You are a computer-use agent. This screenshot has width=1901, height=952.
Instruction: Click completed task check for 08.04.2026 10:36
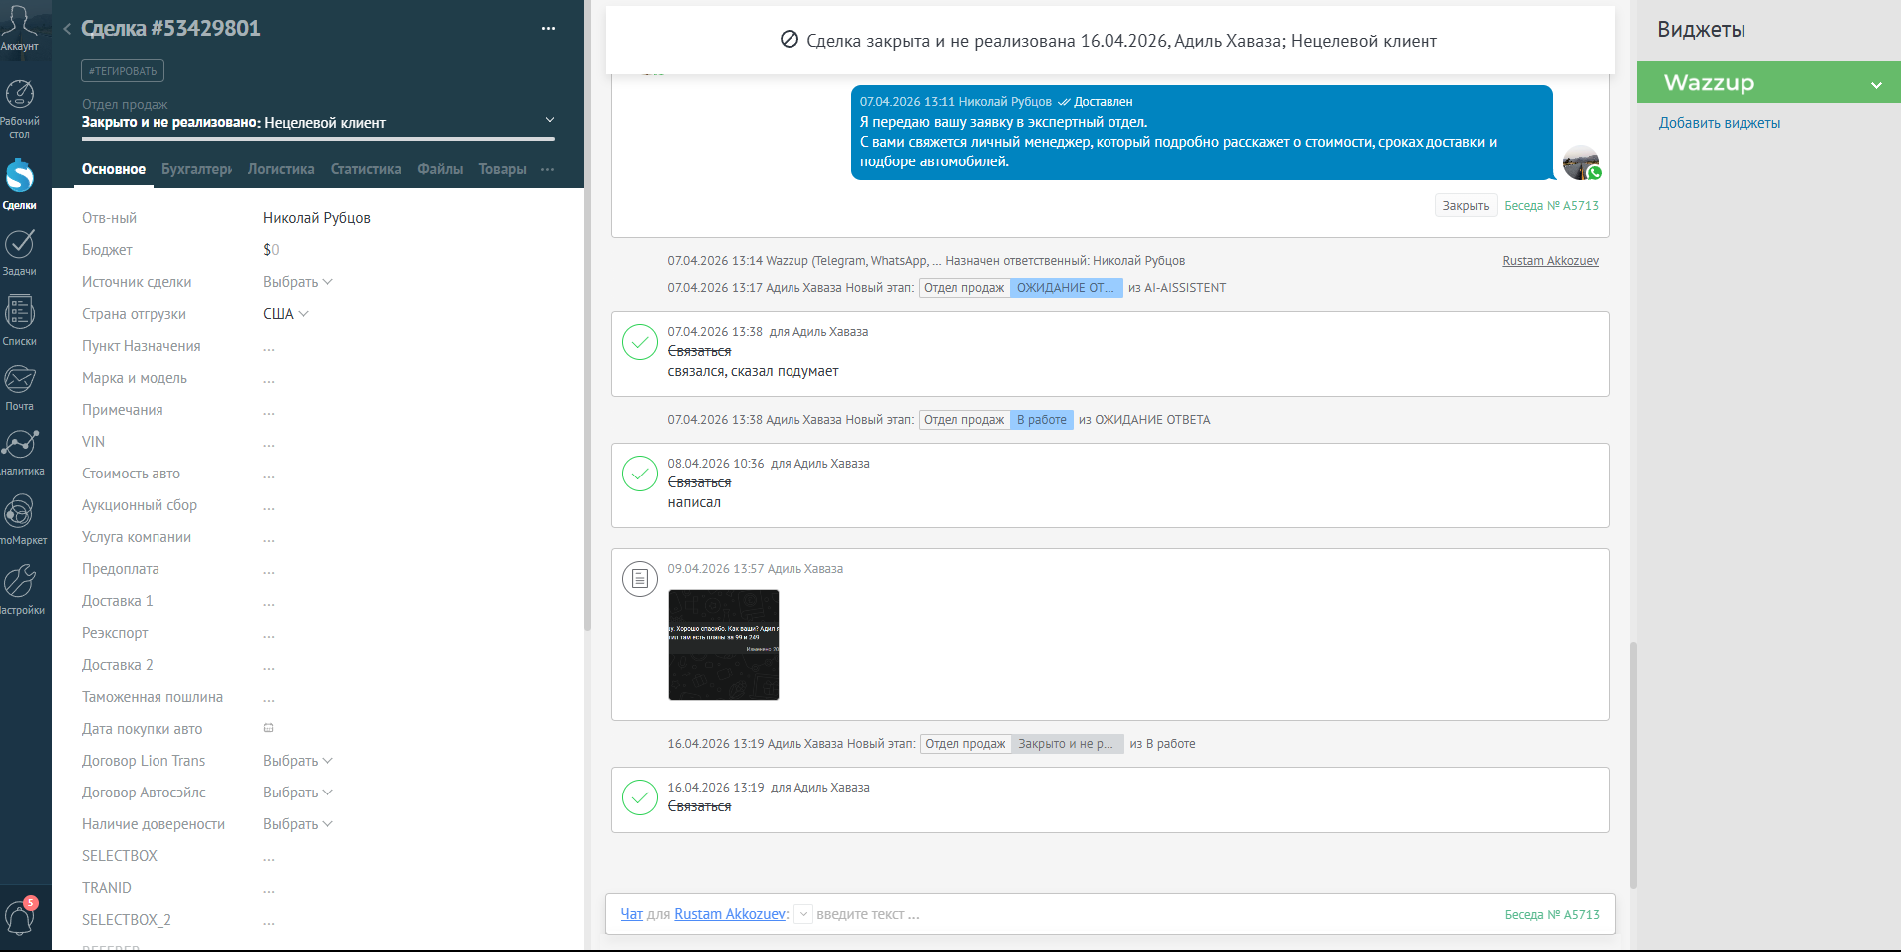click(639, 473)
